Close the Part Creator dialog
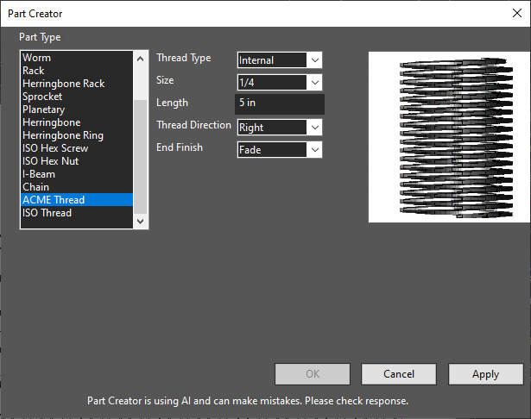The image size is (531, 419). click(517, 13)
